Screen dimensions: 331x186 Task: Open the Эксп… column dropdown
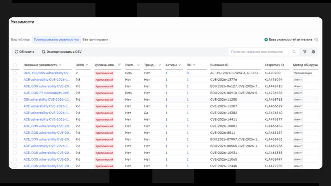click(138, 65)
